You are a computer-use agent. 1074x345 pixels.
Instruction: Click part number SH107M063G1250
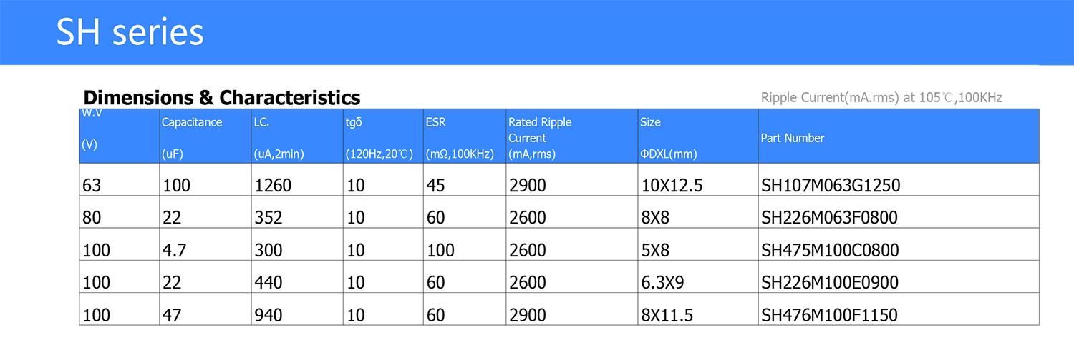pyautogui.click(x=830, y=186)
